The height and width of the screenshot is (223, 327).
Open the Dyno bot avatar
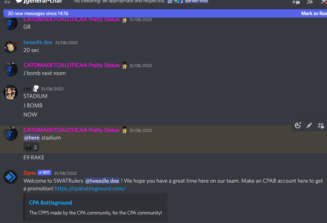pos(11,177)
